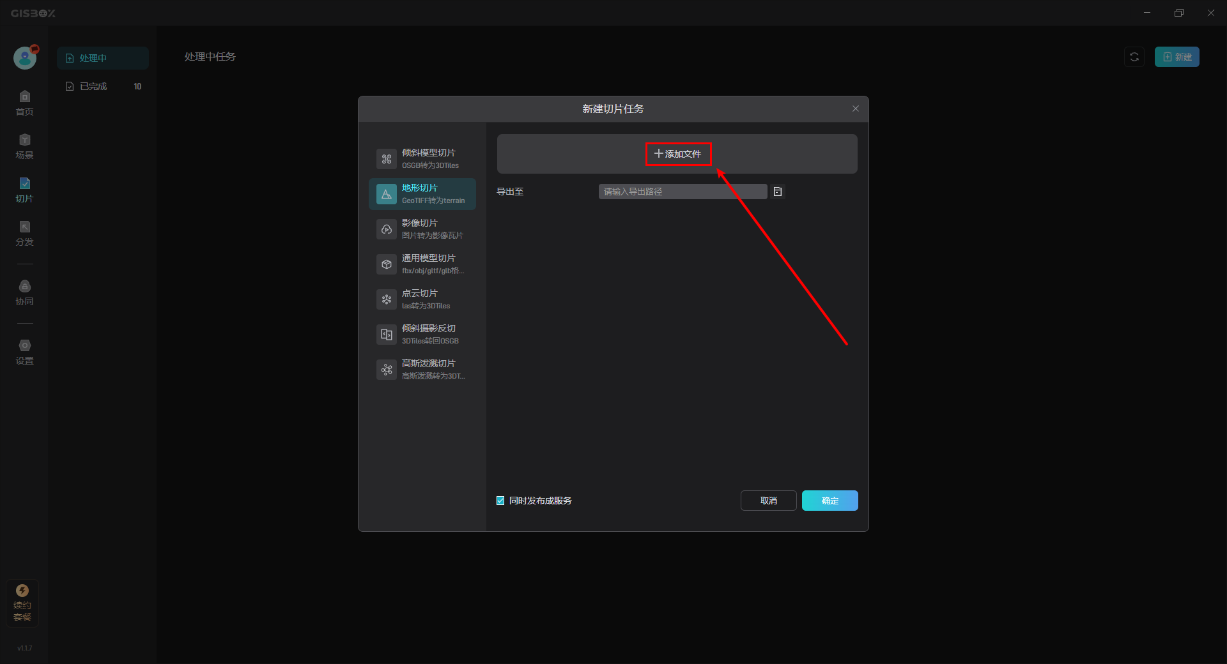This screenshot has width=1227, height=664.
Task: Click the 通用模型切片 cube icon
Action: [x=387, y=264]
